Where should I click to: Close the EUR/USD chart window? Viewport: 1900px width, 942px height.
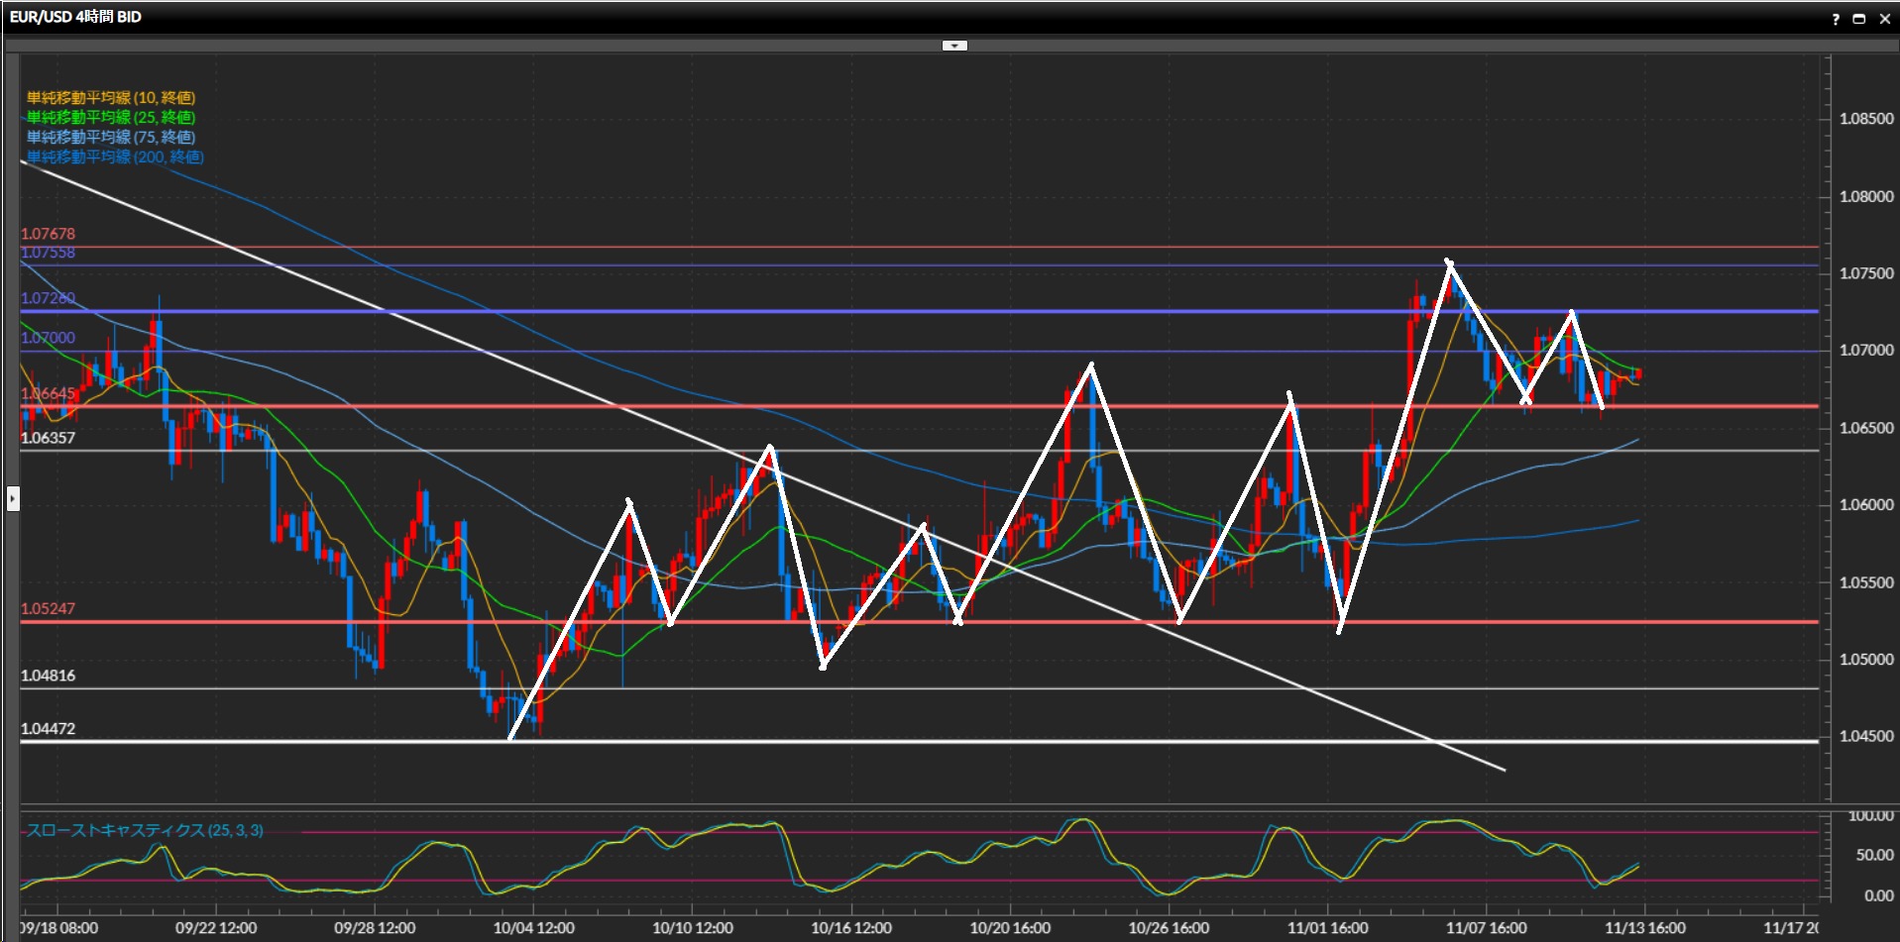pyautogui.click(x=1884, y=19)
